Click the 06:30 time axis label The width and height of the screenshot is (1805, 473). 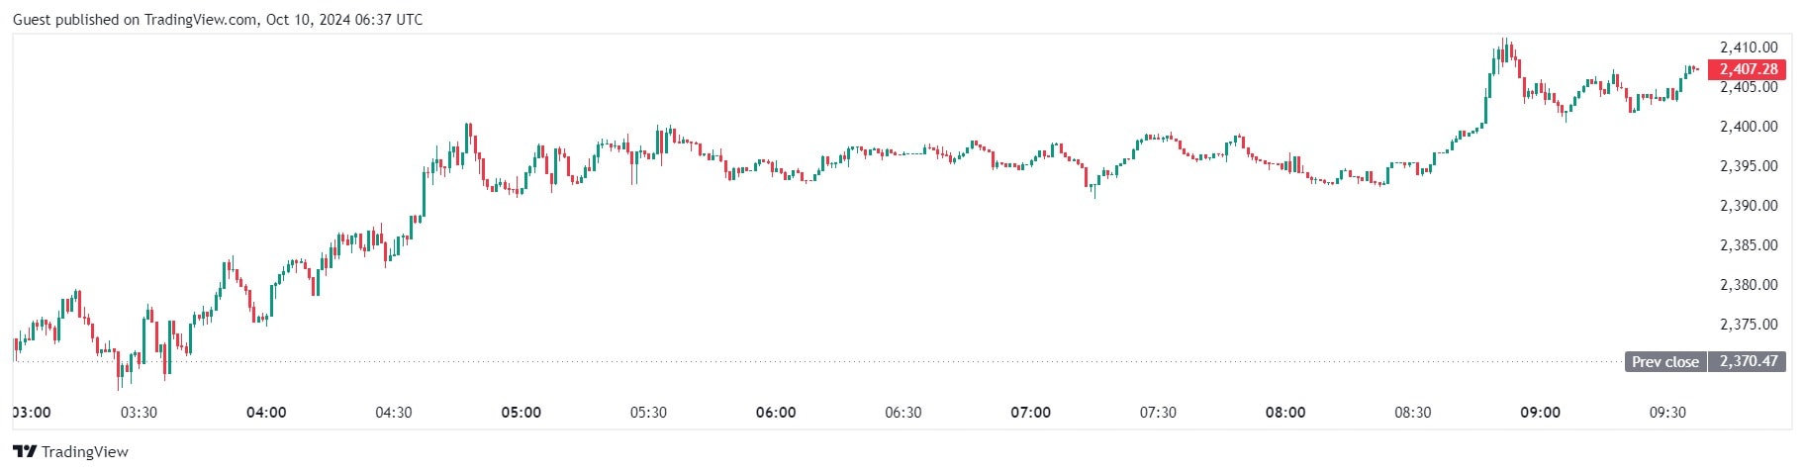point(902,413)
